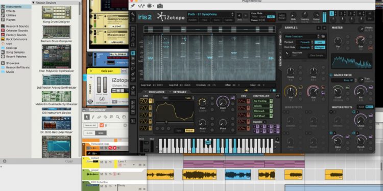
Task: Switch to the Keyboard tab
Action: (x=180, y=92)
